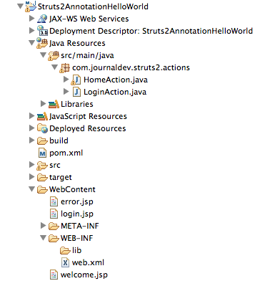Collapse the WEB-INF folder arrow
The height and width of the screenshot is (281, 265).
pyautogui.click(x=43, y=238)
